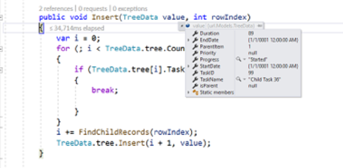Collapse the Insert method outlining box
Viewport: 343px width, 168px height.
[1, 18]
